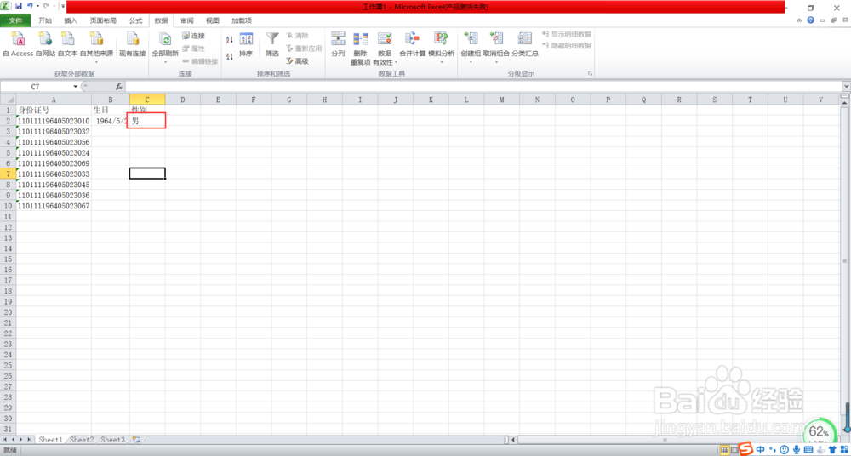Screen dimensions: 851x456
Task: Click the Sogou microphone voice input icon
Action: (797, 450)
